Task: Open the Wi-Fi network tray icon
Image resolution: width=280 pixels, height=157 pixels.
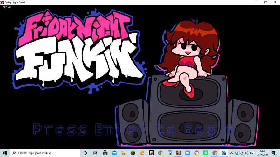Action: point(241,153)
